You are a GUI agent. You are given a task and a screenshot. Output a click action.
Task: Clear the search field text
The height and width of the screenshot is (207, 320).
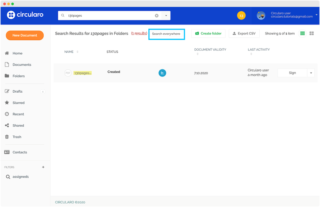click(x=157, y=15)
